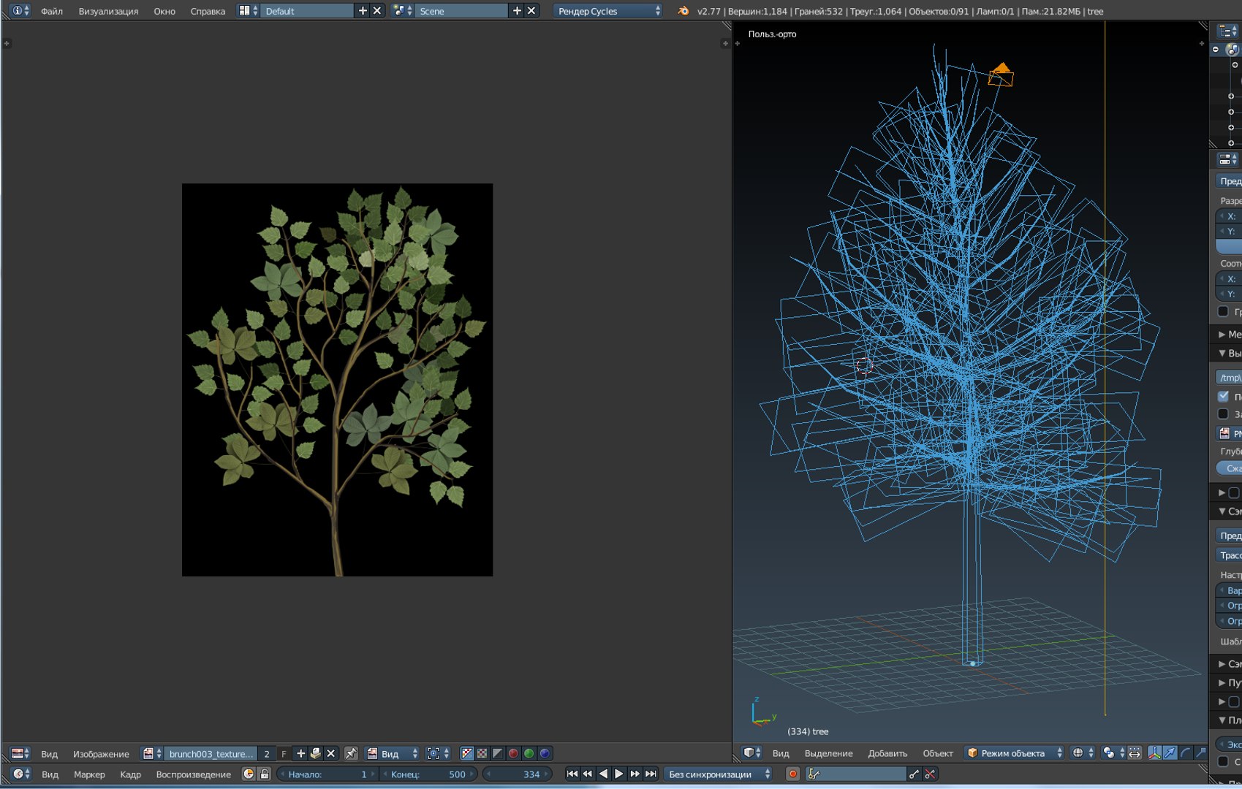Open the Изображение menu
Image resolution: width=1242 pixels, height=789 pixels.
[101, 753]
